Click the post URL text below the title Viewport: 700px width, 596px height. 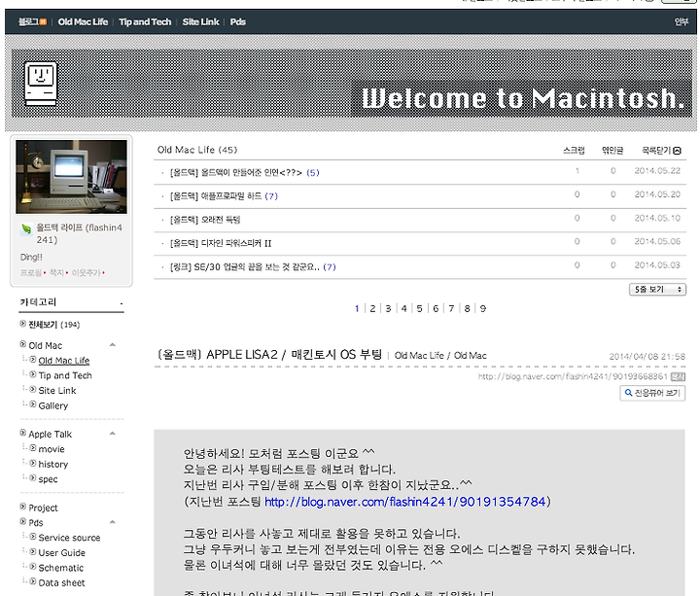(573, 376)
